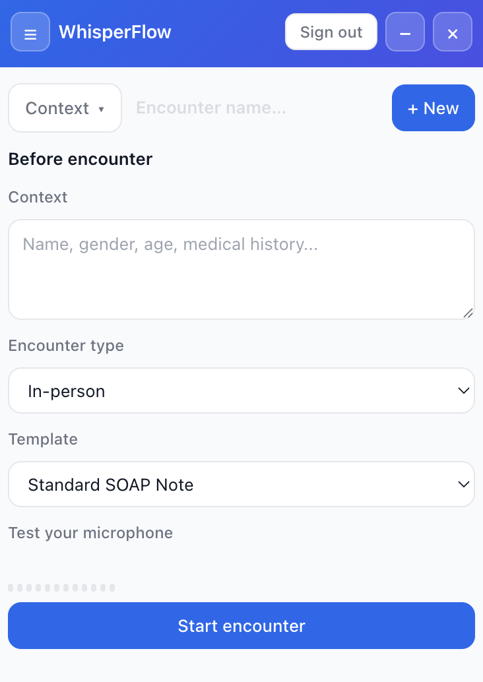Open the Standard SOAP Note template dropdown
Image resolution: width=483 pixels, height=682 pixels.
[241, 485]
